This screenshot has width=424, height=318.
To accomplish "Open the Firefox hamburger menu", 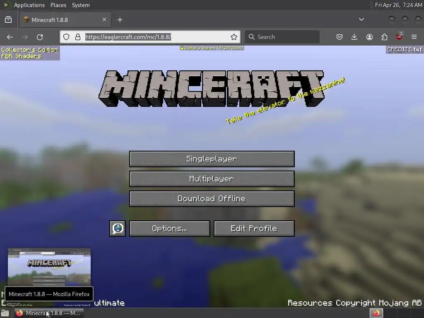I will pos(414,37).
